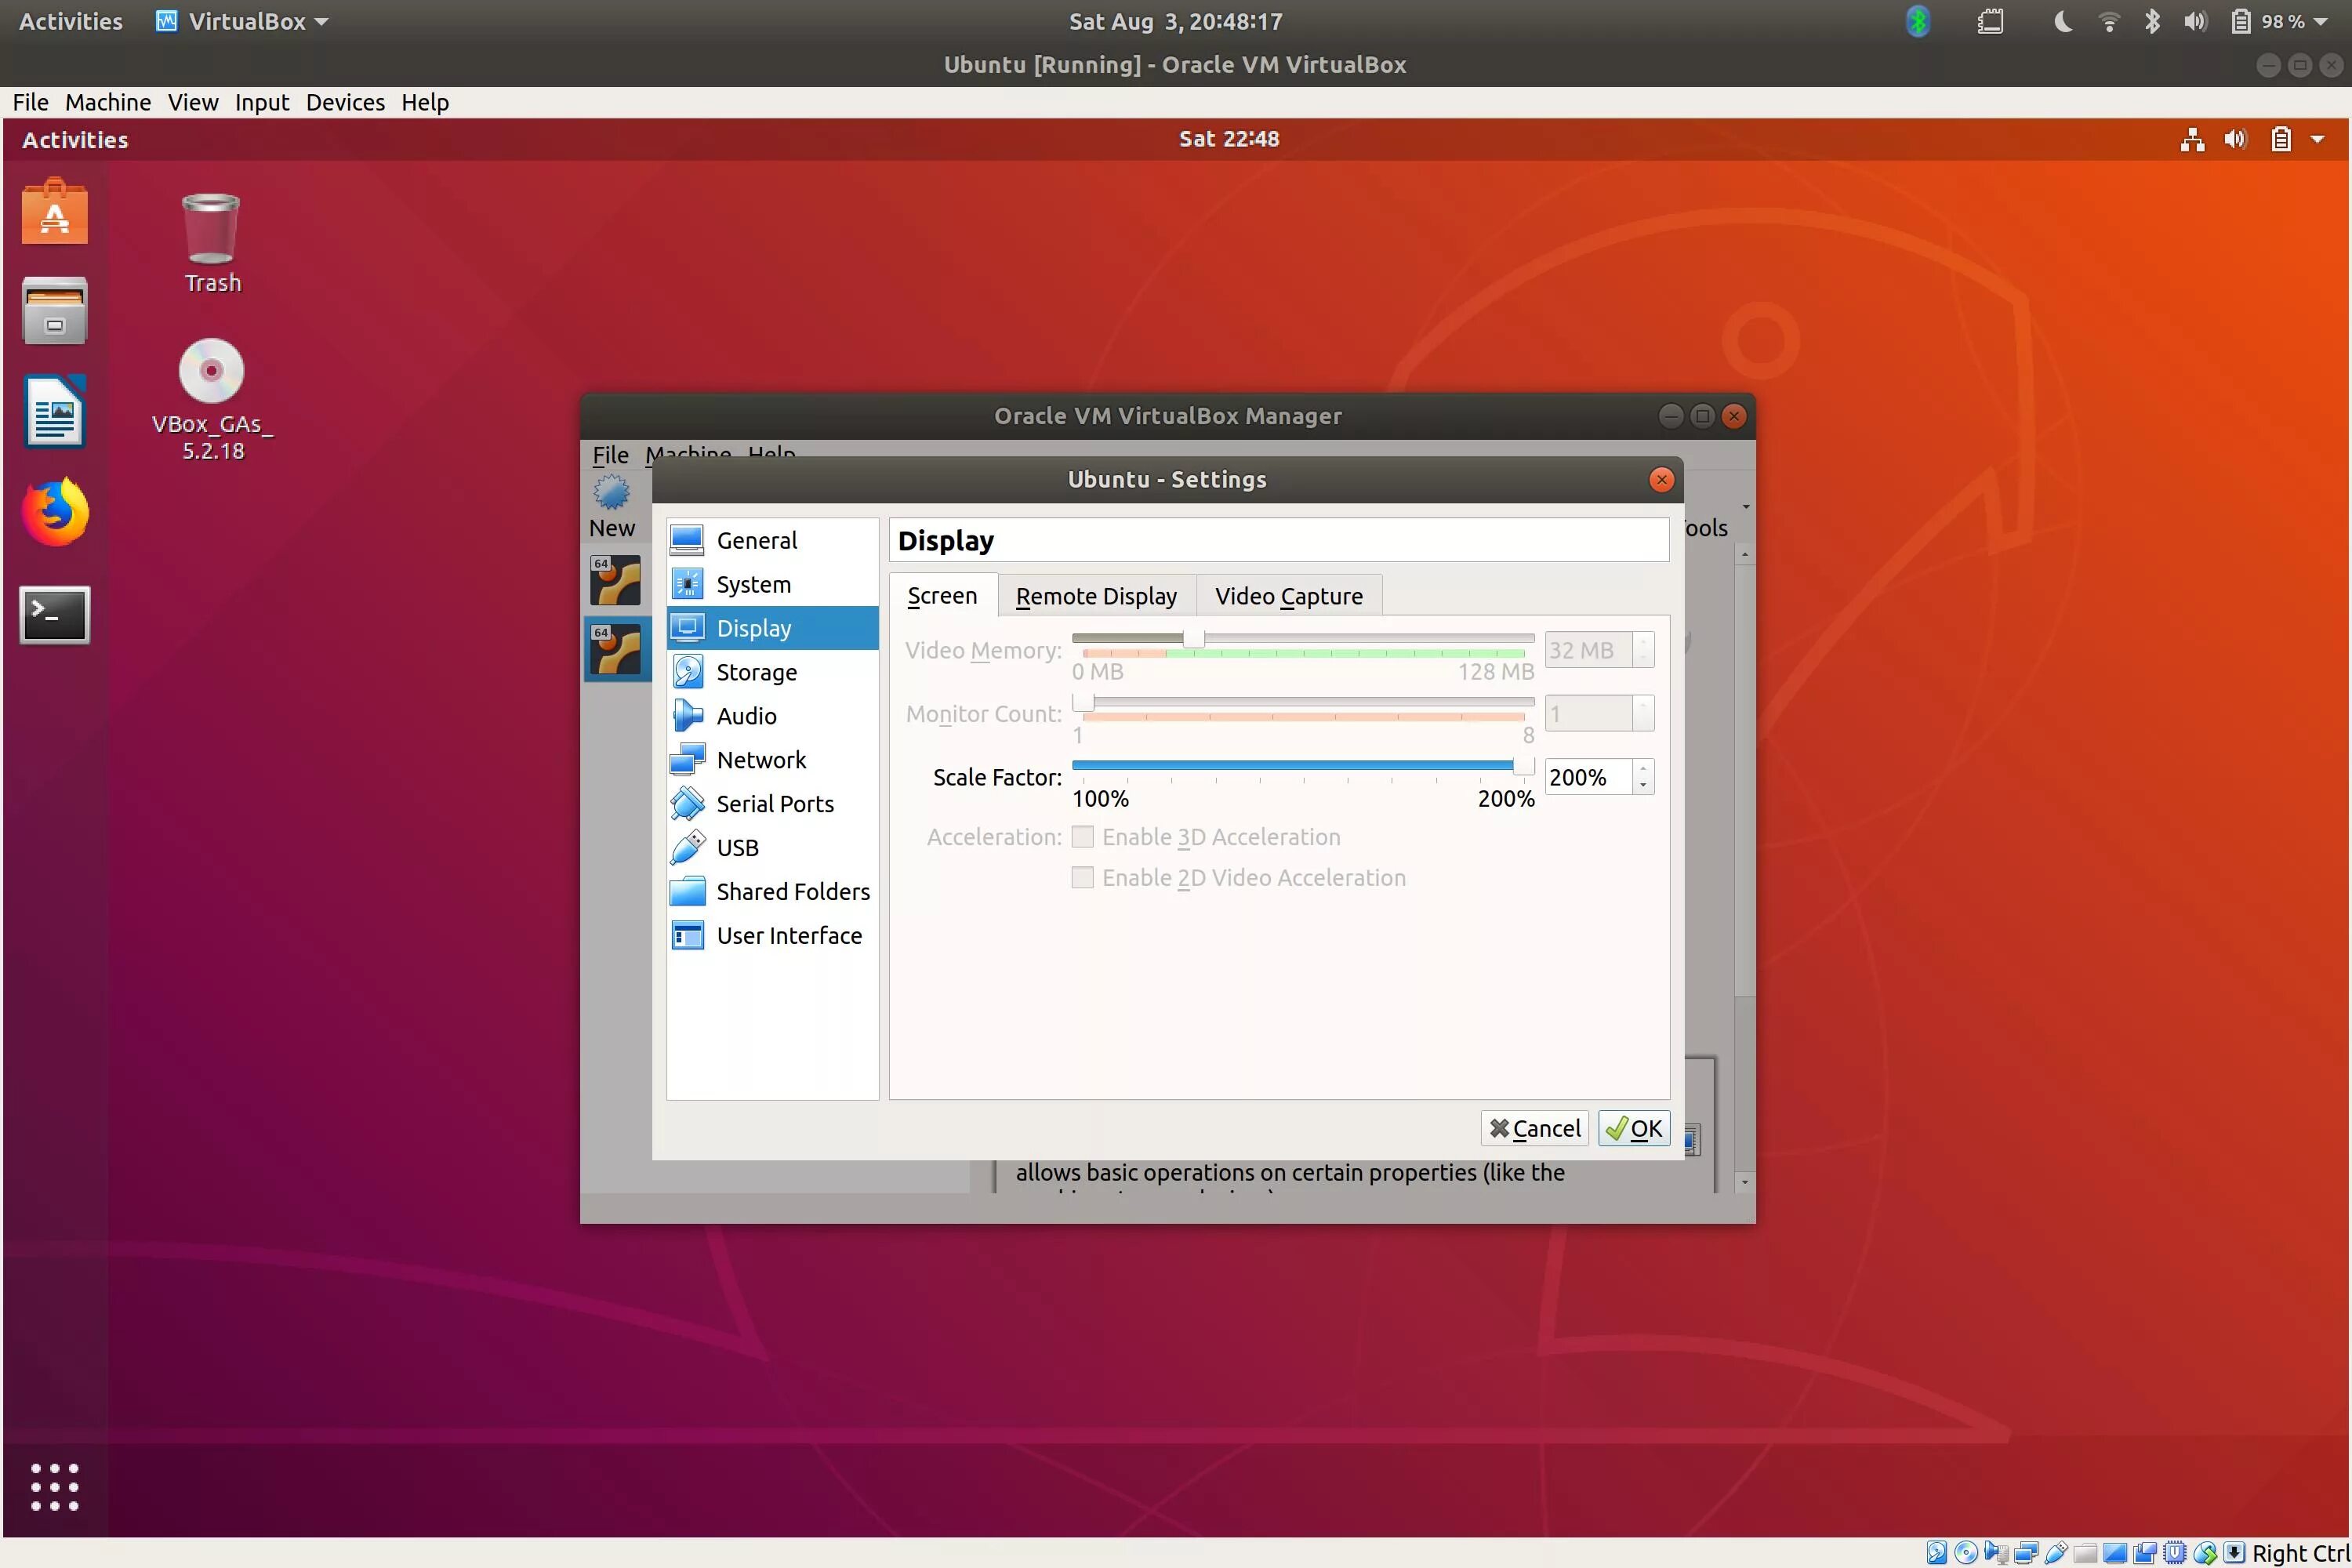Select the Storage settings category
This screenshot has height=1568, width=2352.
pyautogui.click(x=772, y=672)
